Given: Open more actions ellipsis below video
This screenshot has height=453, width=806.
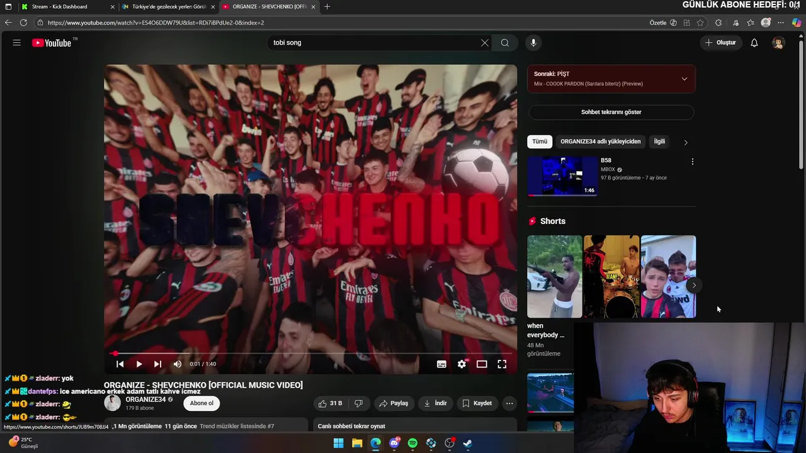Looking at the screenshot, I should (509, 403).
